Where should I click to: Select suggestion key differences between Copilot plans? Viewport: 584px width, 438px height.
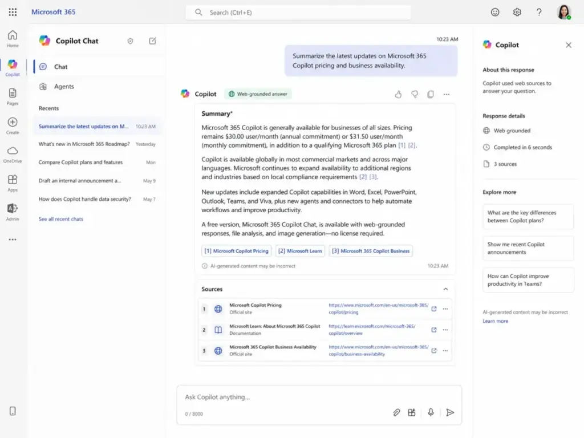pos(528,216)
